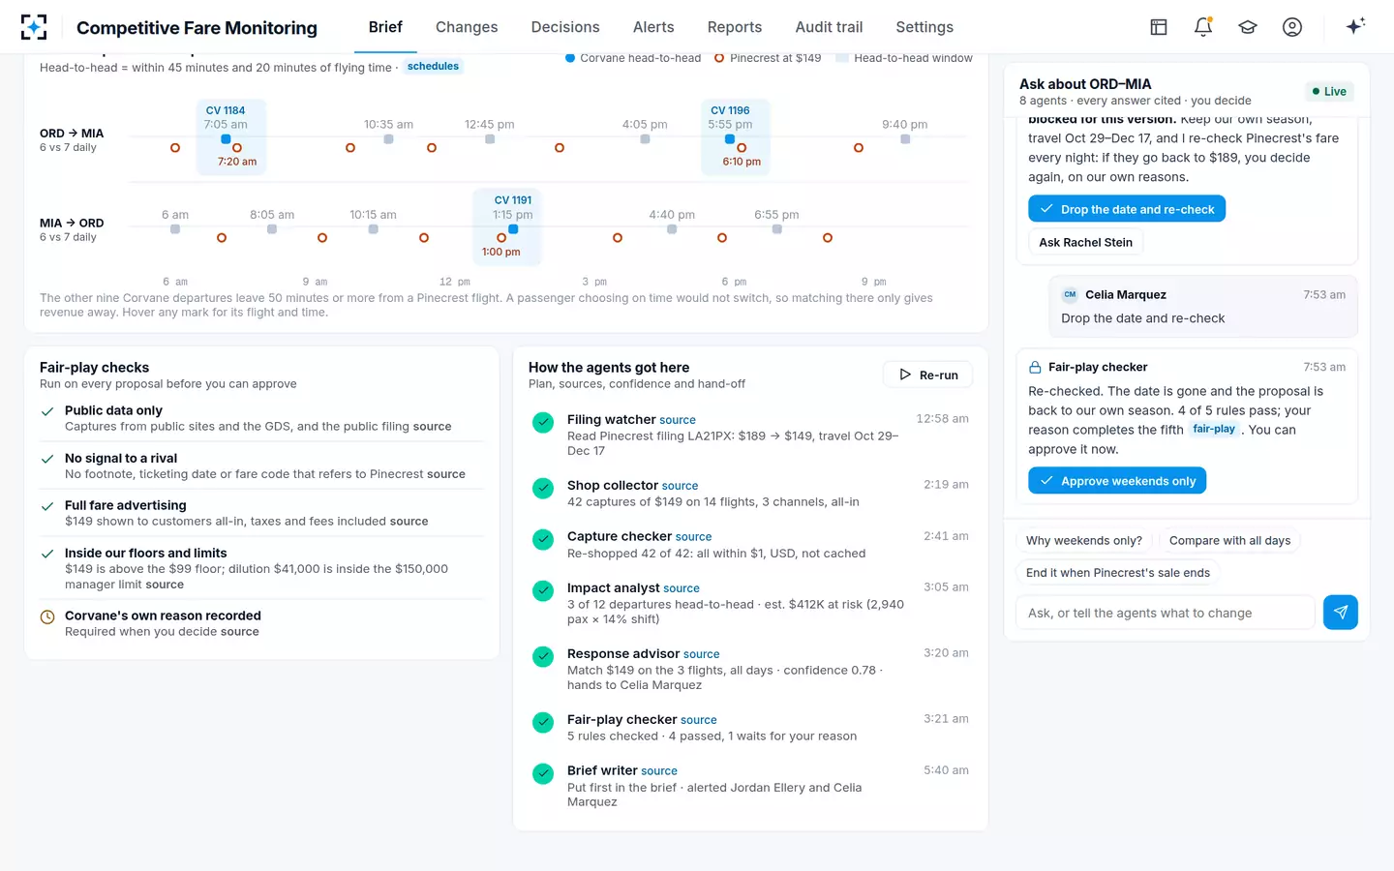
Task: Select the Why weekends only? suggestion
Action: [x=1084, y=541]
